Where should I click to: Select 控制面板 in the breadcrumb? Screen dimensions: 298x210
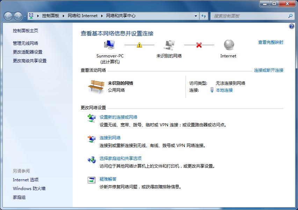51,16
